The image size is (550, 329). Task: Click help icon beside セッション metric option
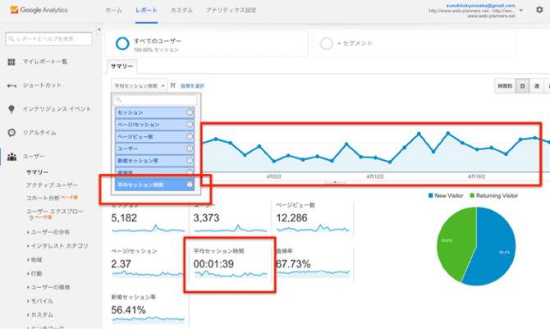[190, 112]
